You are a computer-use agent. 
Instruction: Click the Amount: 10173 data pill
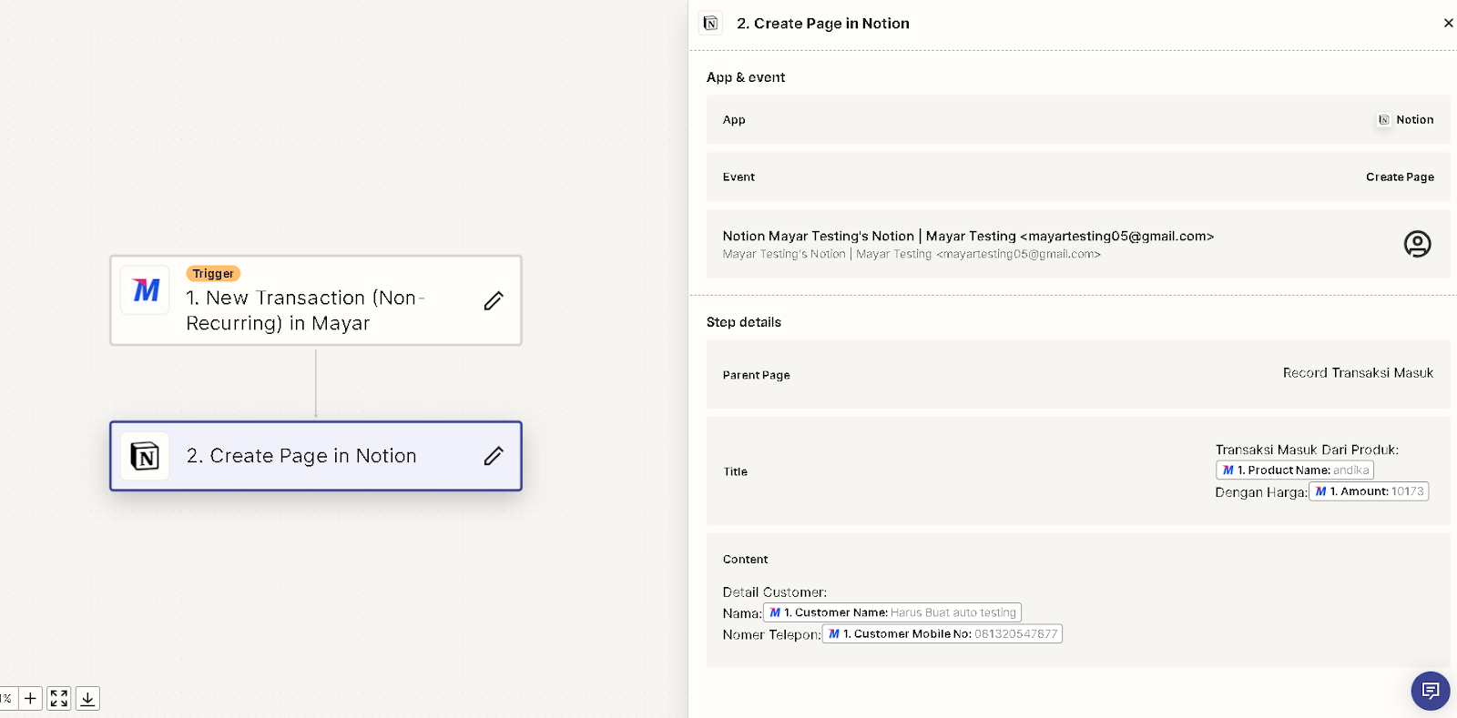[1369, 491]
